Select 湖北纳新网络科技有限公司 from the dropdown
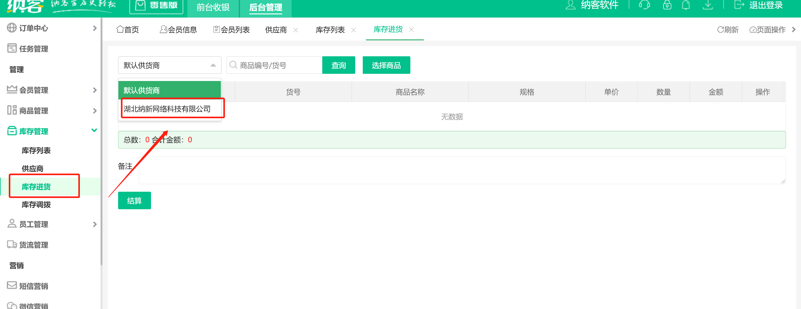Image resolution: width=801 pixels, height=309 pixels. [167, 109]
